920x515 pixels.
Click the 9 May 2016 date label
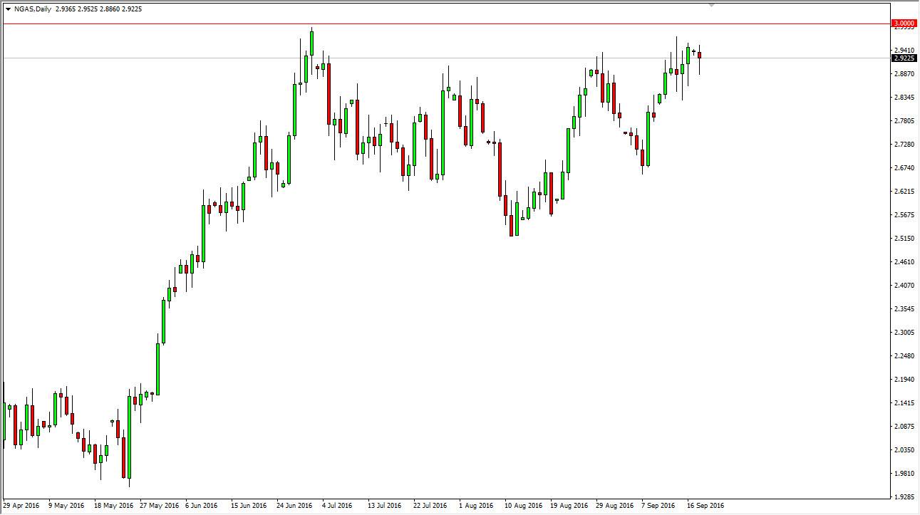tap(66, 506)
